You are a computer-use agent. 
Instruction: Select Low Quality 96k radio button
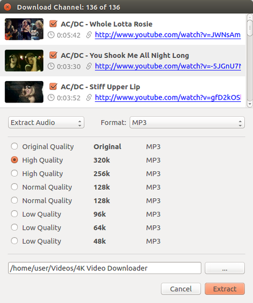click(14, 214)
